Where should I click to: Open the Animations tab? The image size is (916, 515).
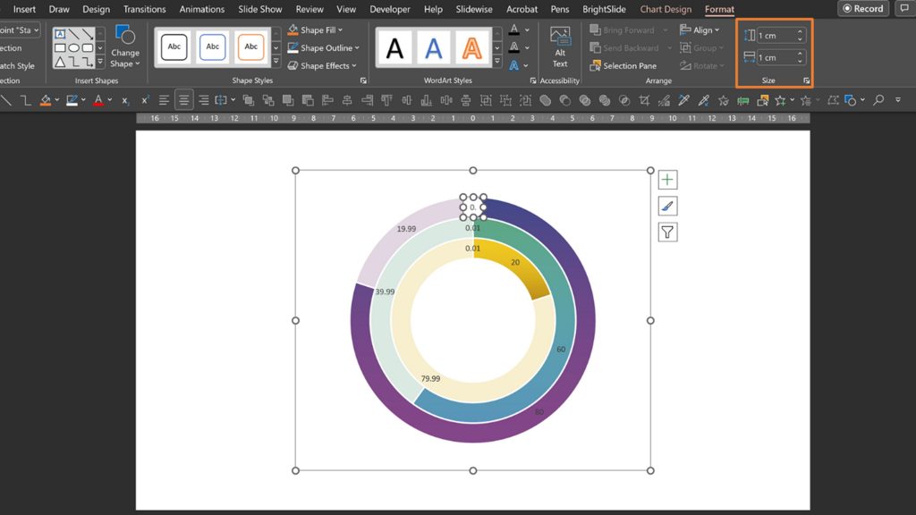tap(202, 9)
